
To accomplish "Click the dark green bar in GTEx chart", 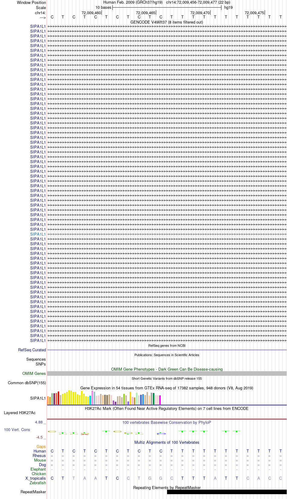I will click(153, 399).
